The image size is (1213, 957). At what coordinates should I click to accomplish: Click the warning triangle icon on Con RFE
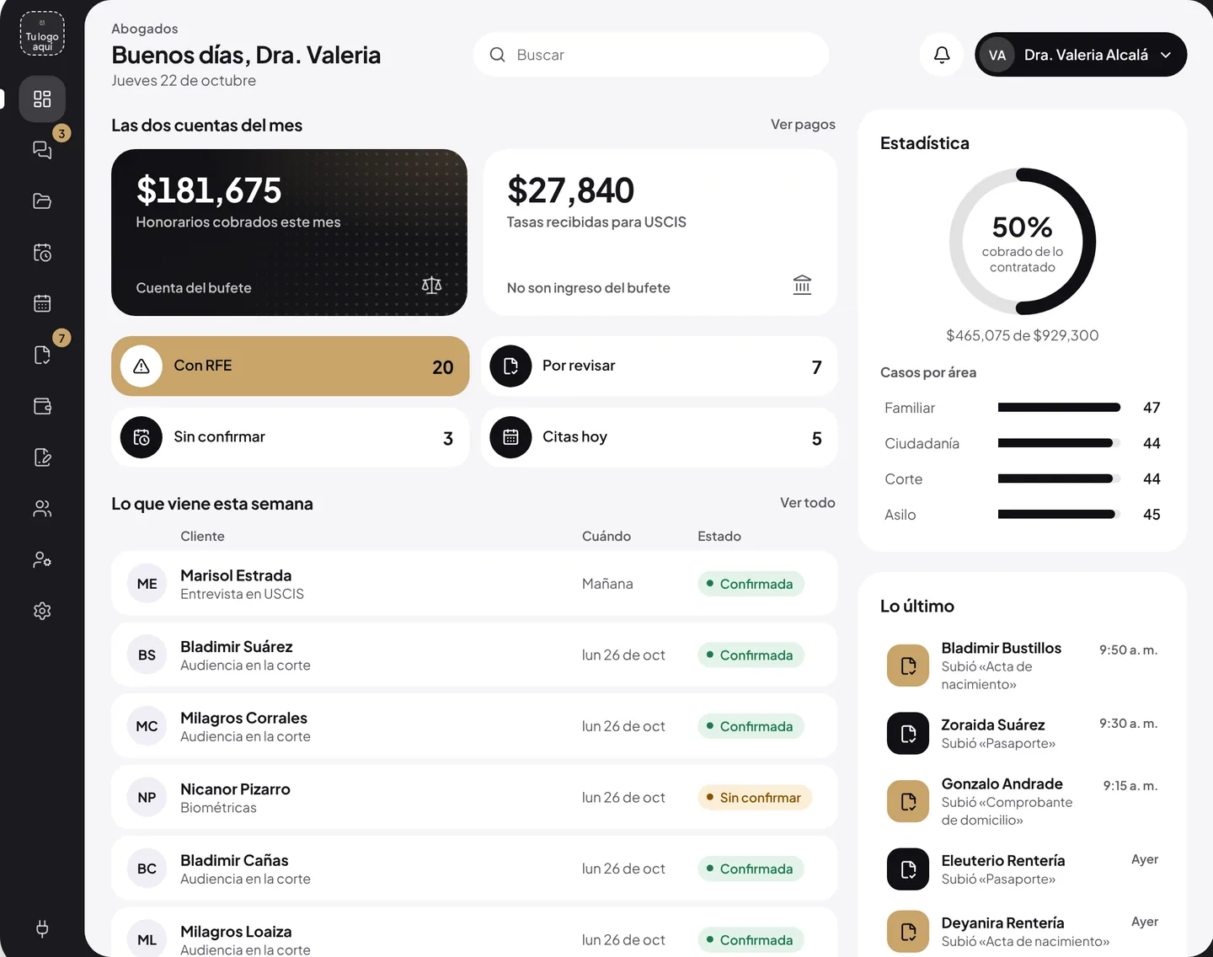coord(142,366)
